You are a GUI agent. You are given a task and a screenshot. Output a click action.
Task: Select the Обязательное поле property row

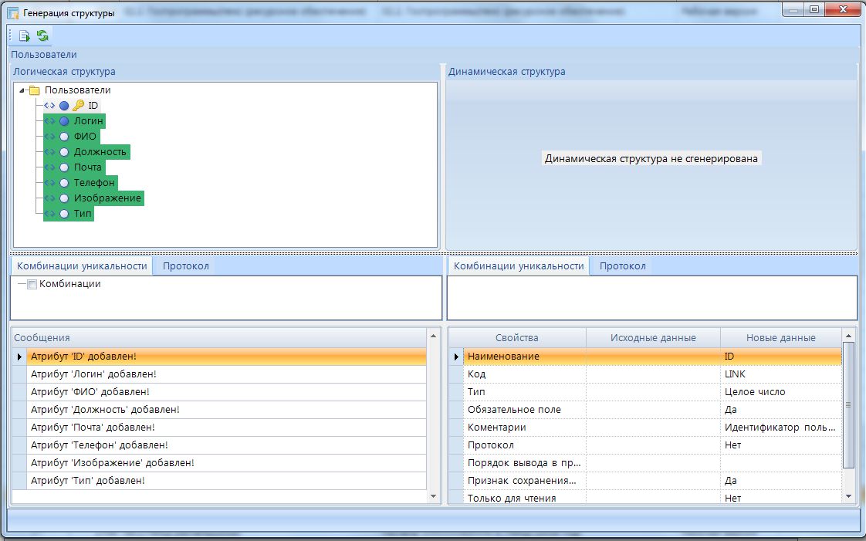(x=514, y=409)
